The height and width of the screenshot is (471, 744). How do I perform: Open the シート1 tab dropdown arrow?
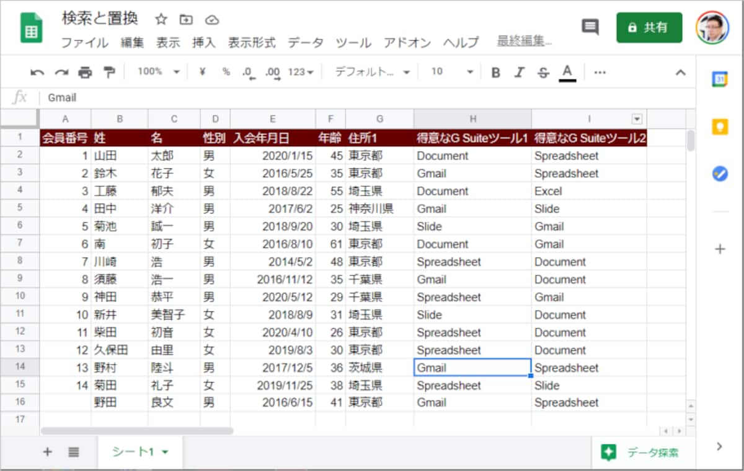(x=165, y=452)
